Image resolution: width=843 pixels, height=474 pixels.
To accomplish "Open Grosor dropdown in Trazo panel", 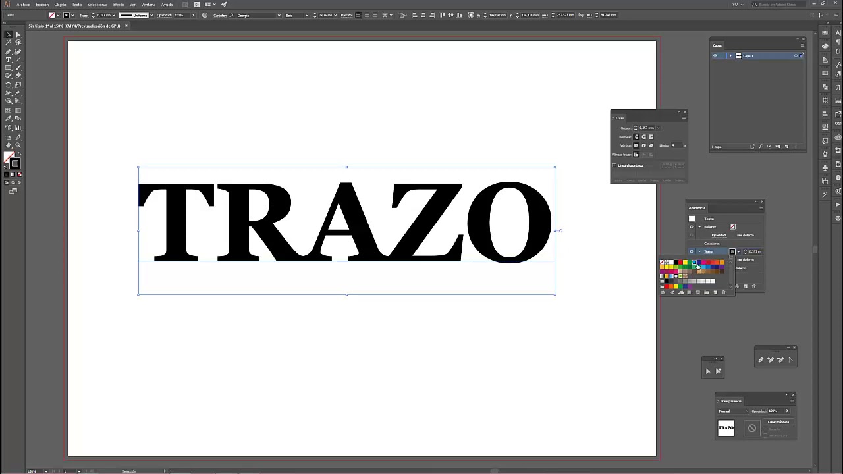I will pos(658,128).
